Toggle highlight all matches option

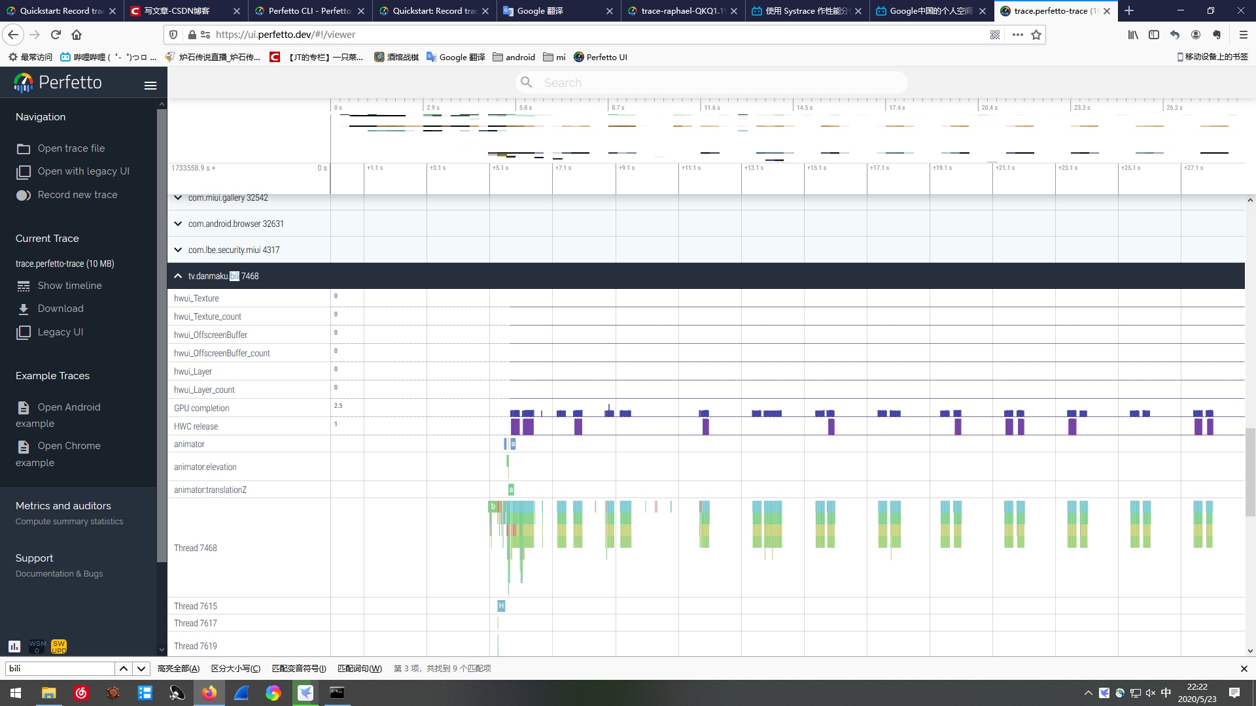(x=178, y=669)
